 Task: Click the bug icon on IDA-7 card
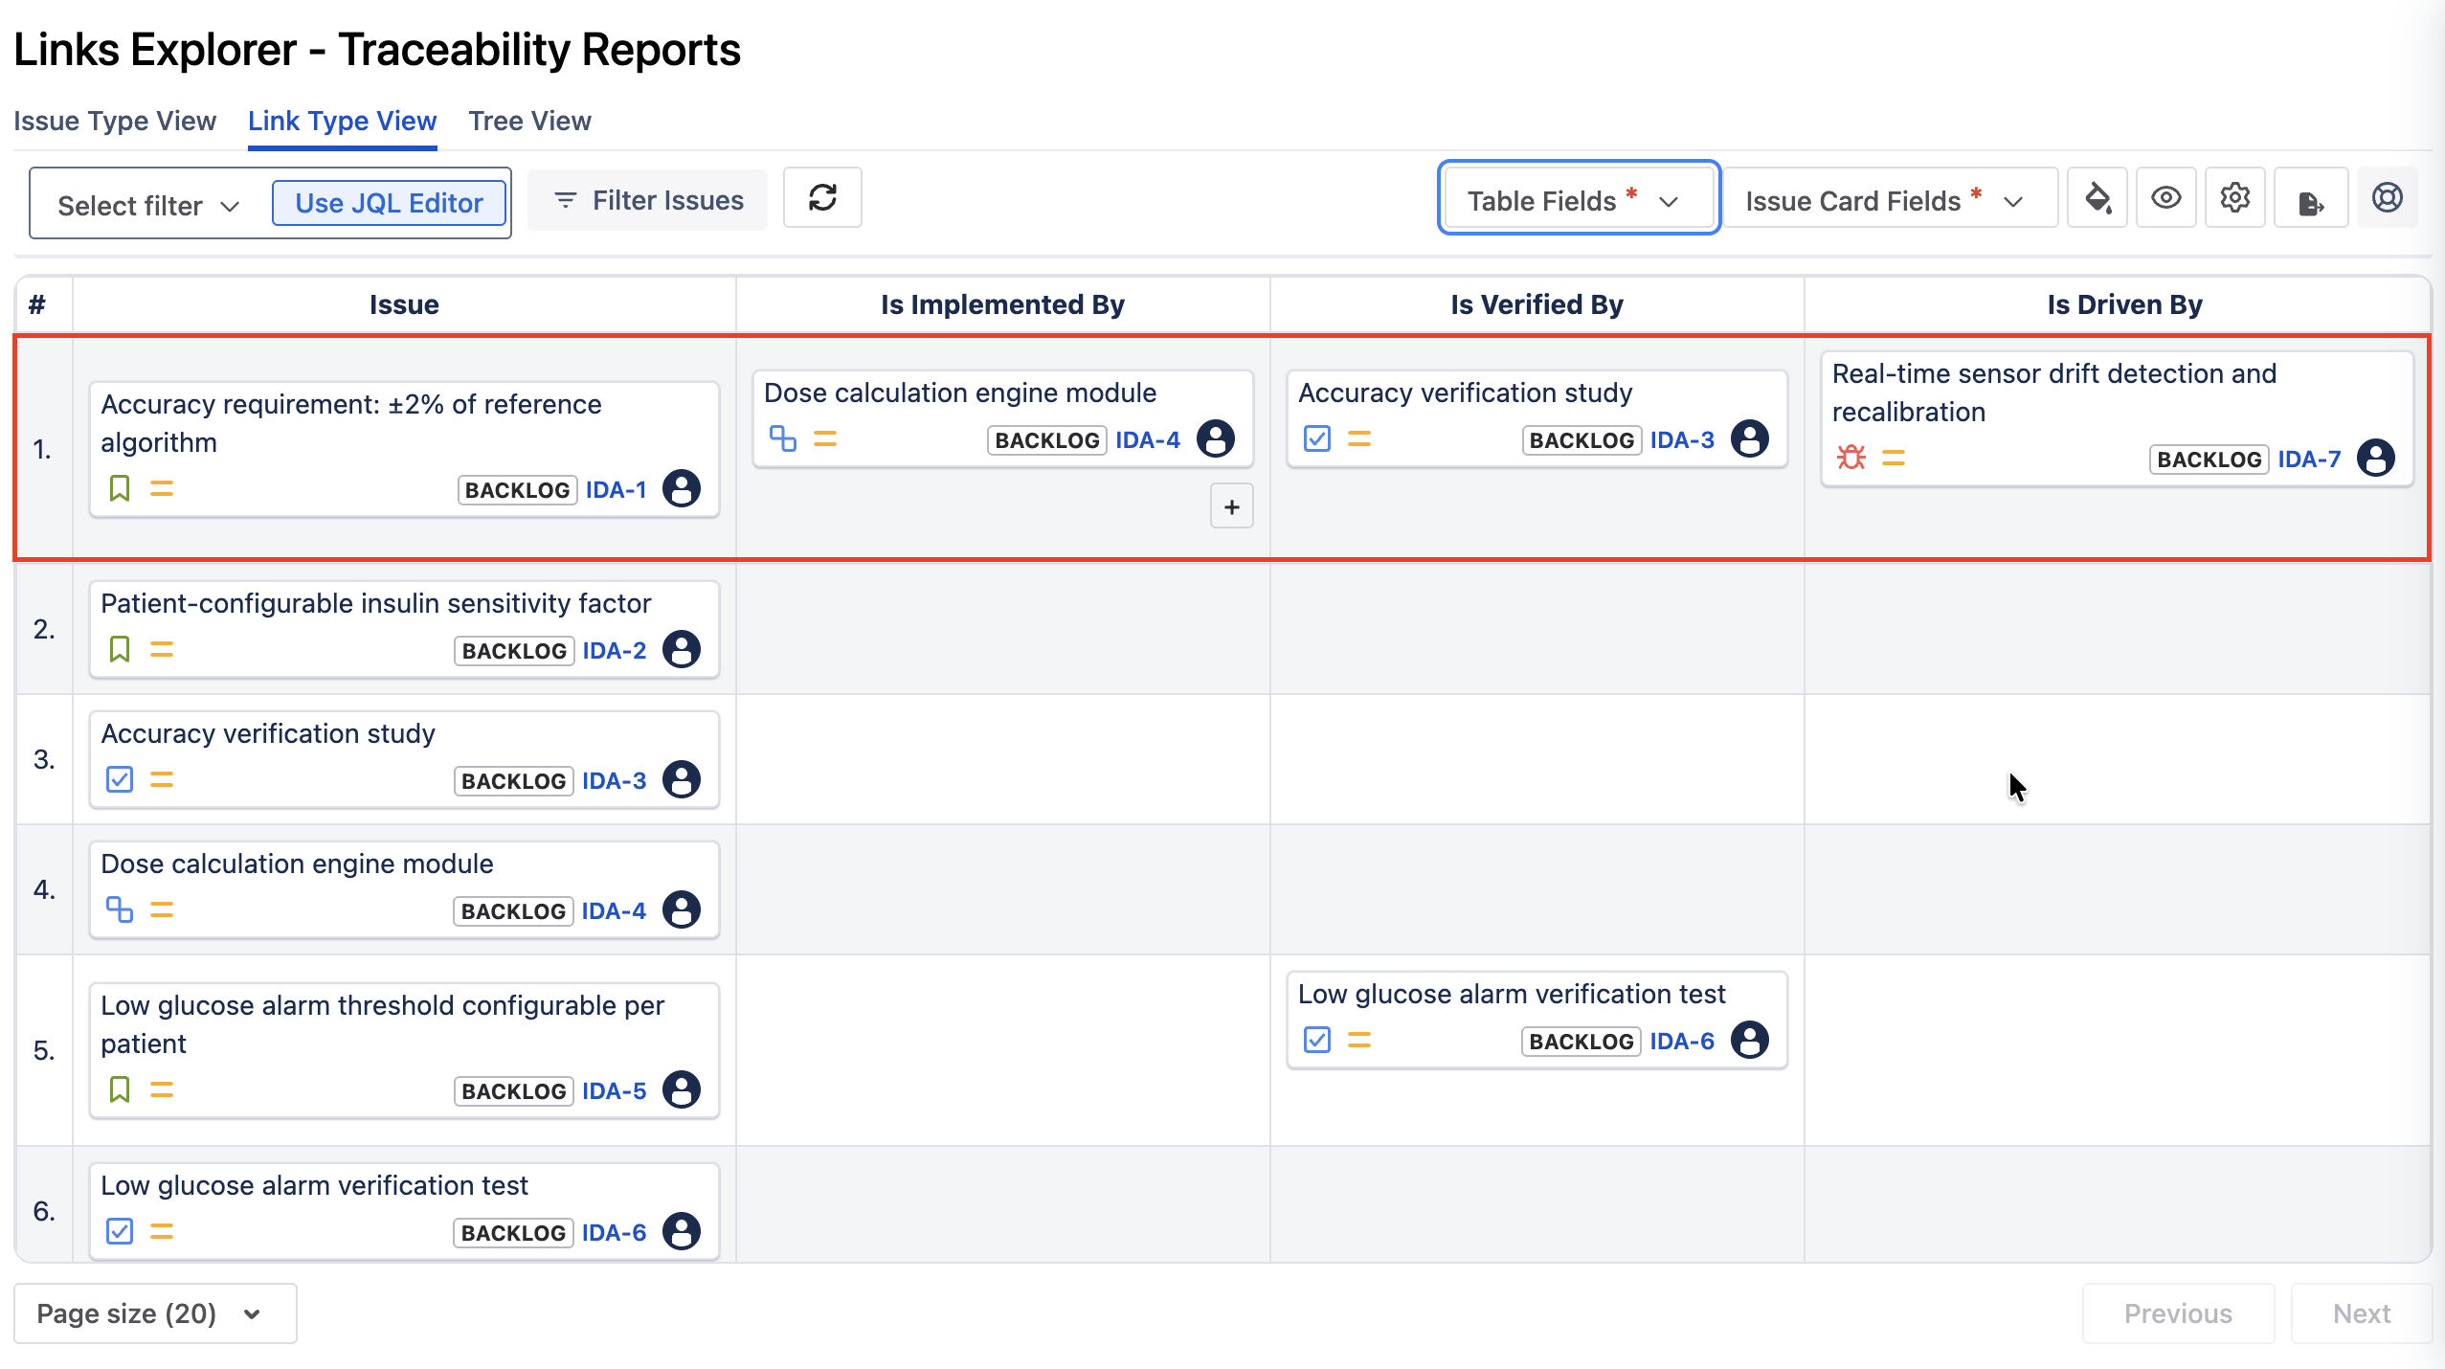point(1851,458)
